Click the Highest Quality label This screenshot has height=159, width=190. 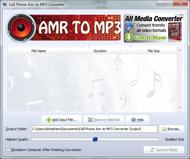pos(17,139)
